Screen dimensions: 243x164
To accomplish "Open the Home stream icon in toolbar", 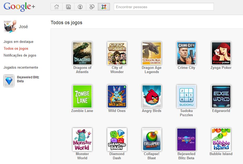I will pyautogui.click(x=57, y=7).
